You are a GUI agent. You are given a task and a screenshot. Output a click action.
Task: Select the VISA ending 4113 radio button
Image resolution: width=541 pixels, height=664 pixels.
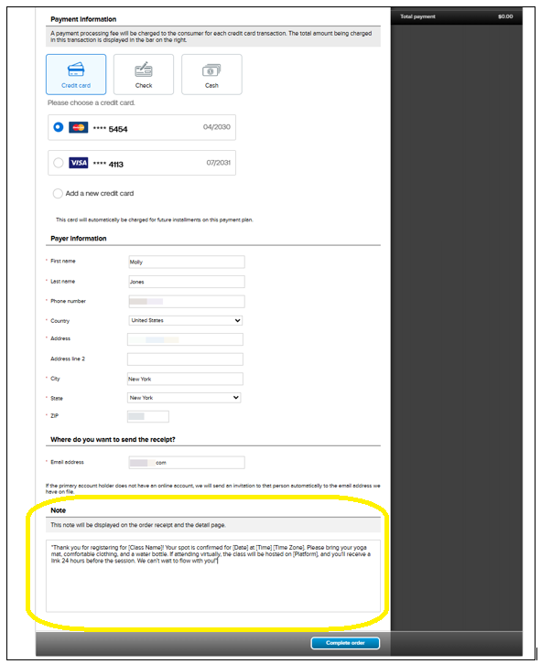59,163
